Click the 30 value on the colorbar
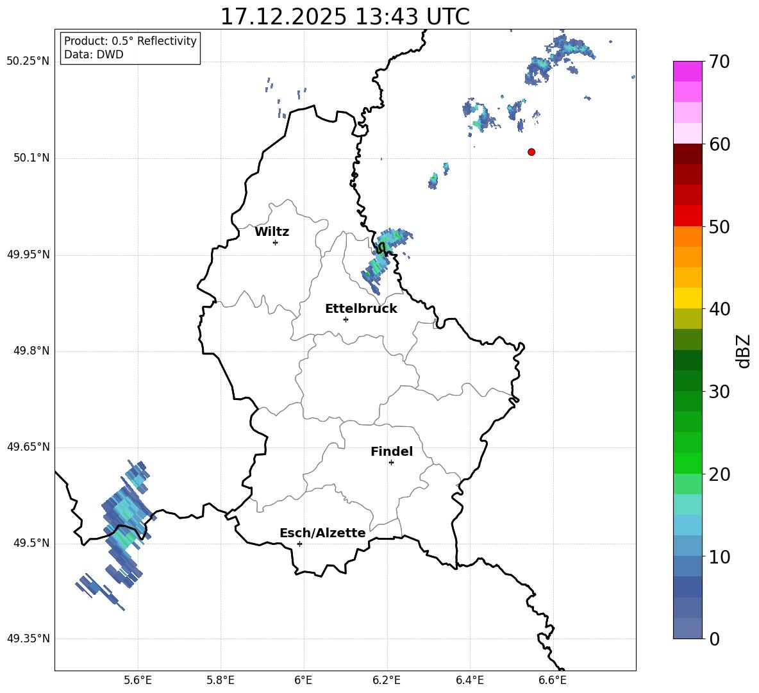This screenshot has width=759, height=693. click(x=719, y=392)
